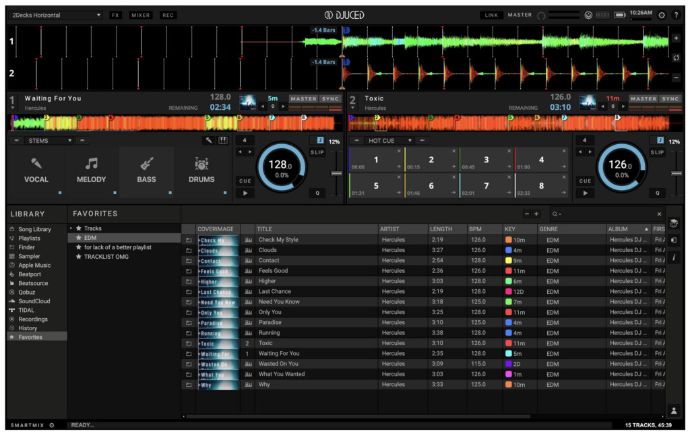Trigger hot cue pad 5 on deck 2
This screenshot has height=434, width=690.
click(376, 186)
